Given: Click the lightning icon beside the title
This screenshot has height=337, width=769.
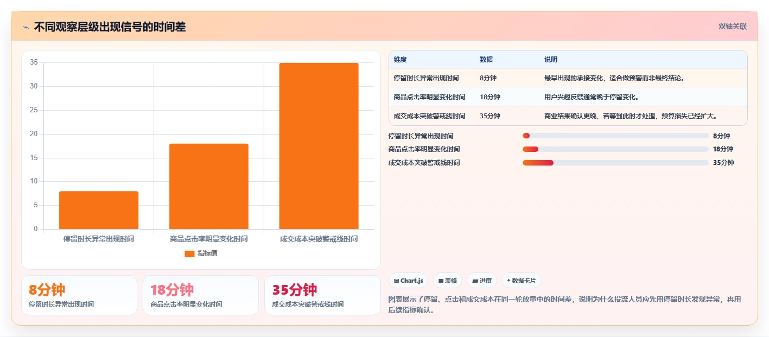Looking at the screenshot, I should [26, 27].
